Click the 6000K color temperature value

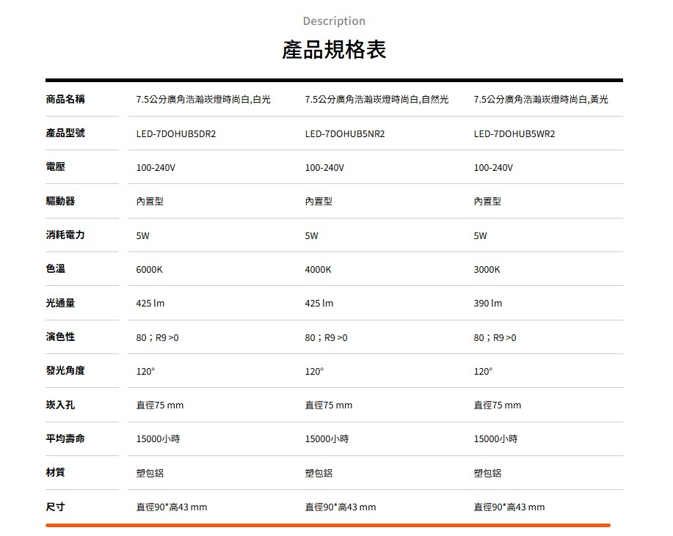(x=150, y=270)
